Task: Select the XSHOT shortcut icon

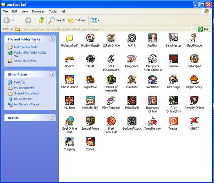Action: point(194,121)
